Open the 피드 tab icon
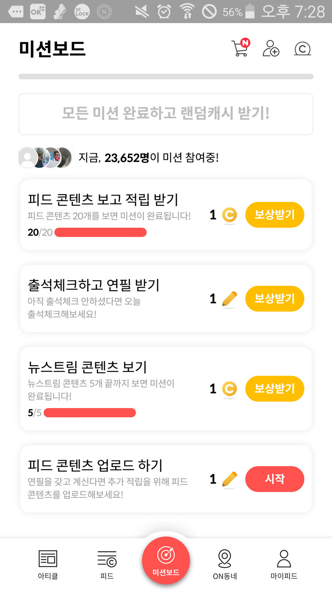 coord(107,558)
